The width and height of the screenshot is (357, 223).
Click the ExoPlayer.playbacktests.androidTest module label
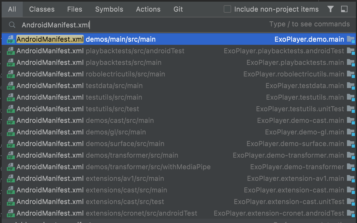284,51
